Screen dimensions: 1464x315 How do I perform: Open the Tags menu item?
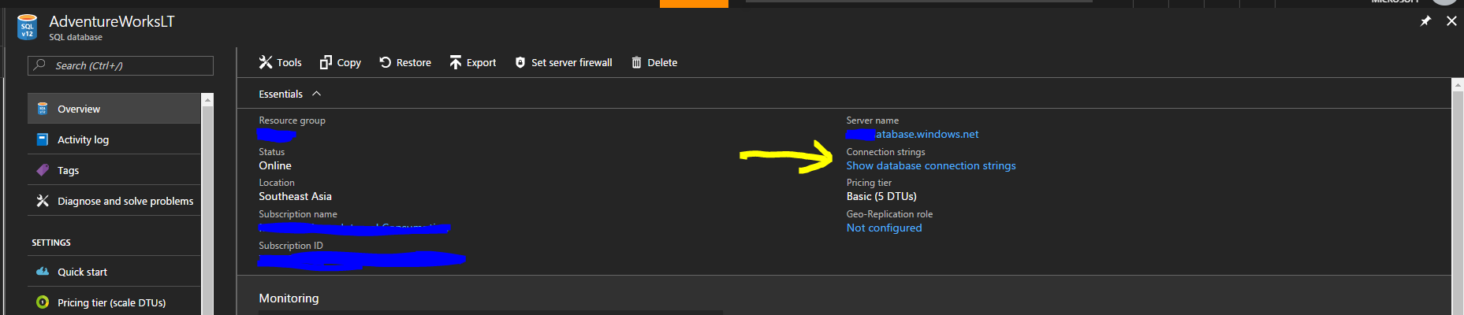tap(114, 170)
